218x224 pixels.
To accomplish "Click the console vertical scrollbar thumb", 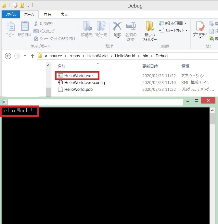I will (212, 119).
